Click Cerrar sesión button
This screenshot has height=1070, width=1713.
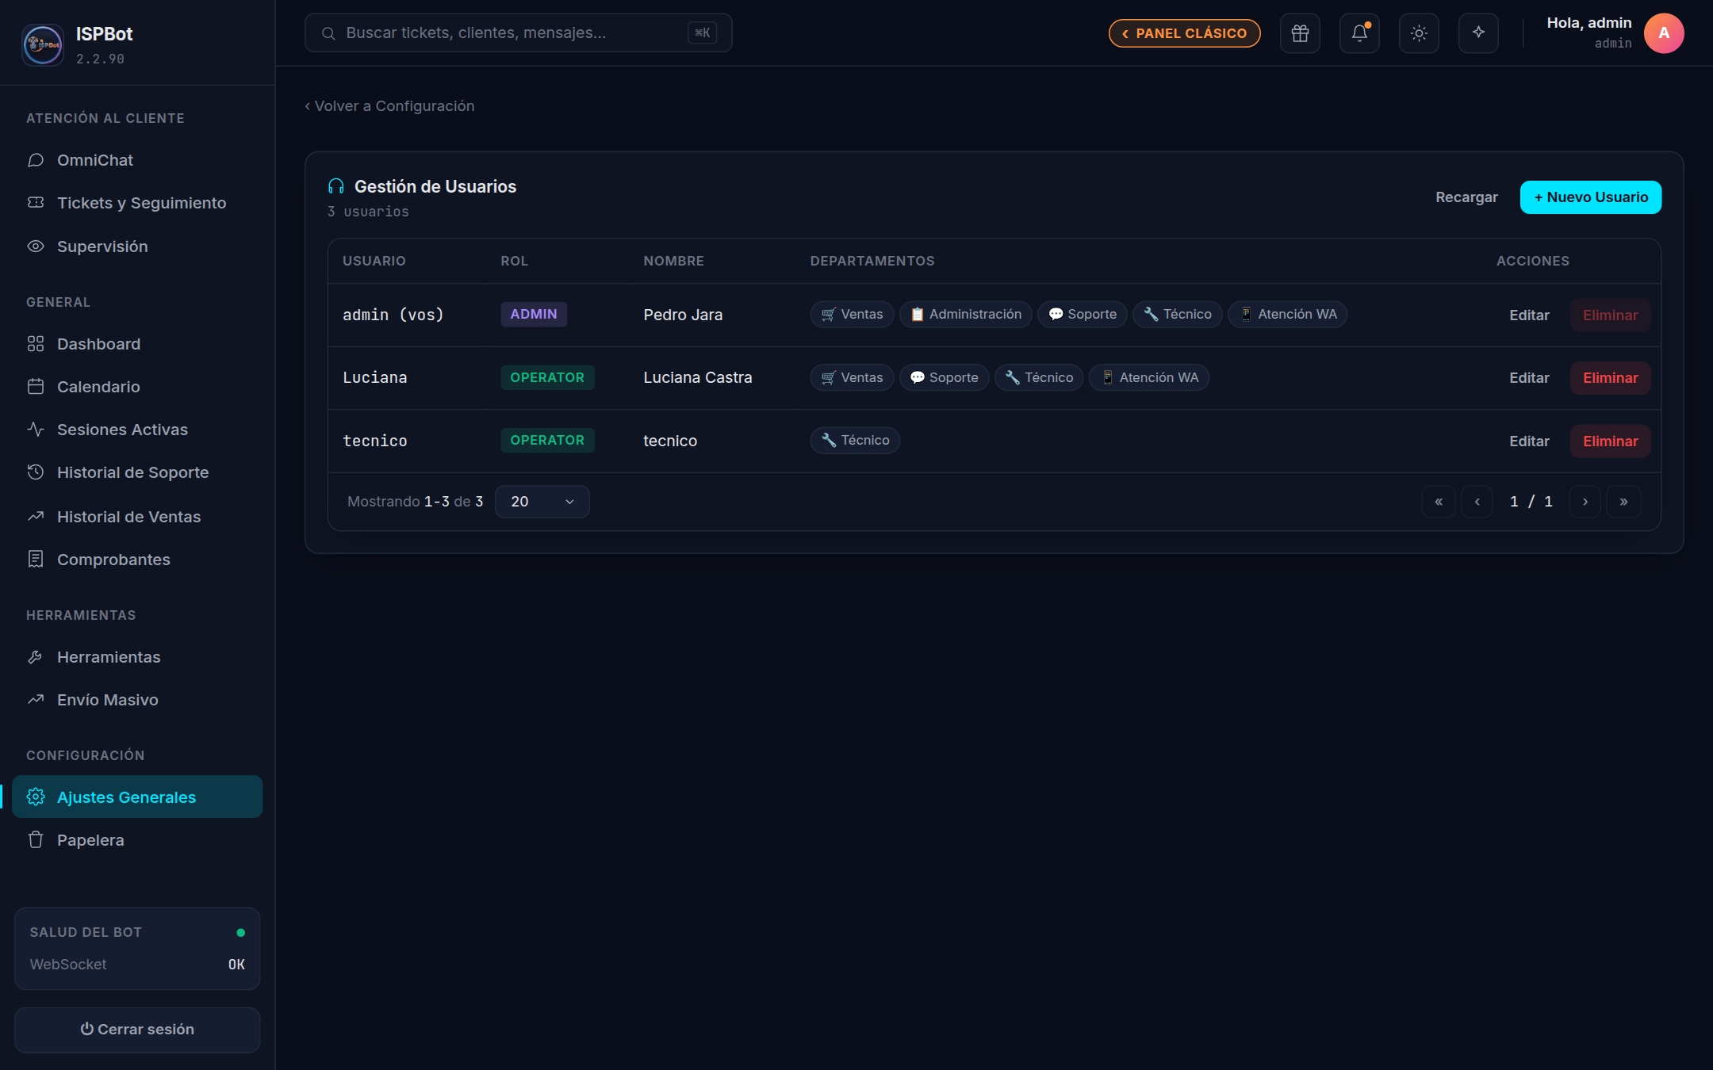pyautogui.click(x=137, y=1030)
